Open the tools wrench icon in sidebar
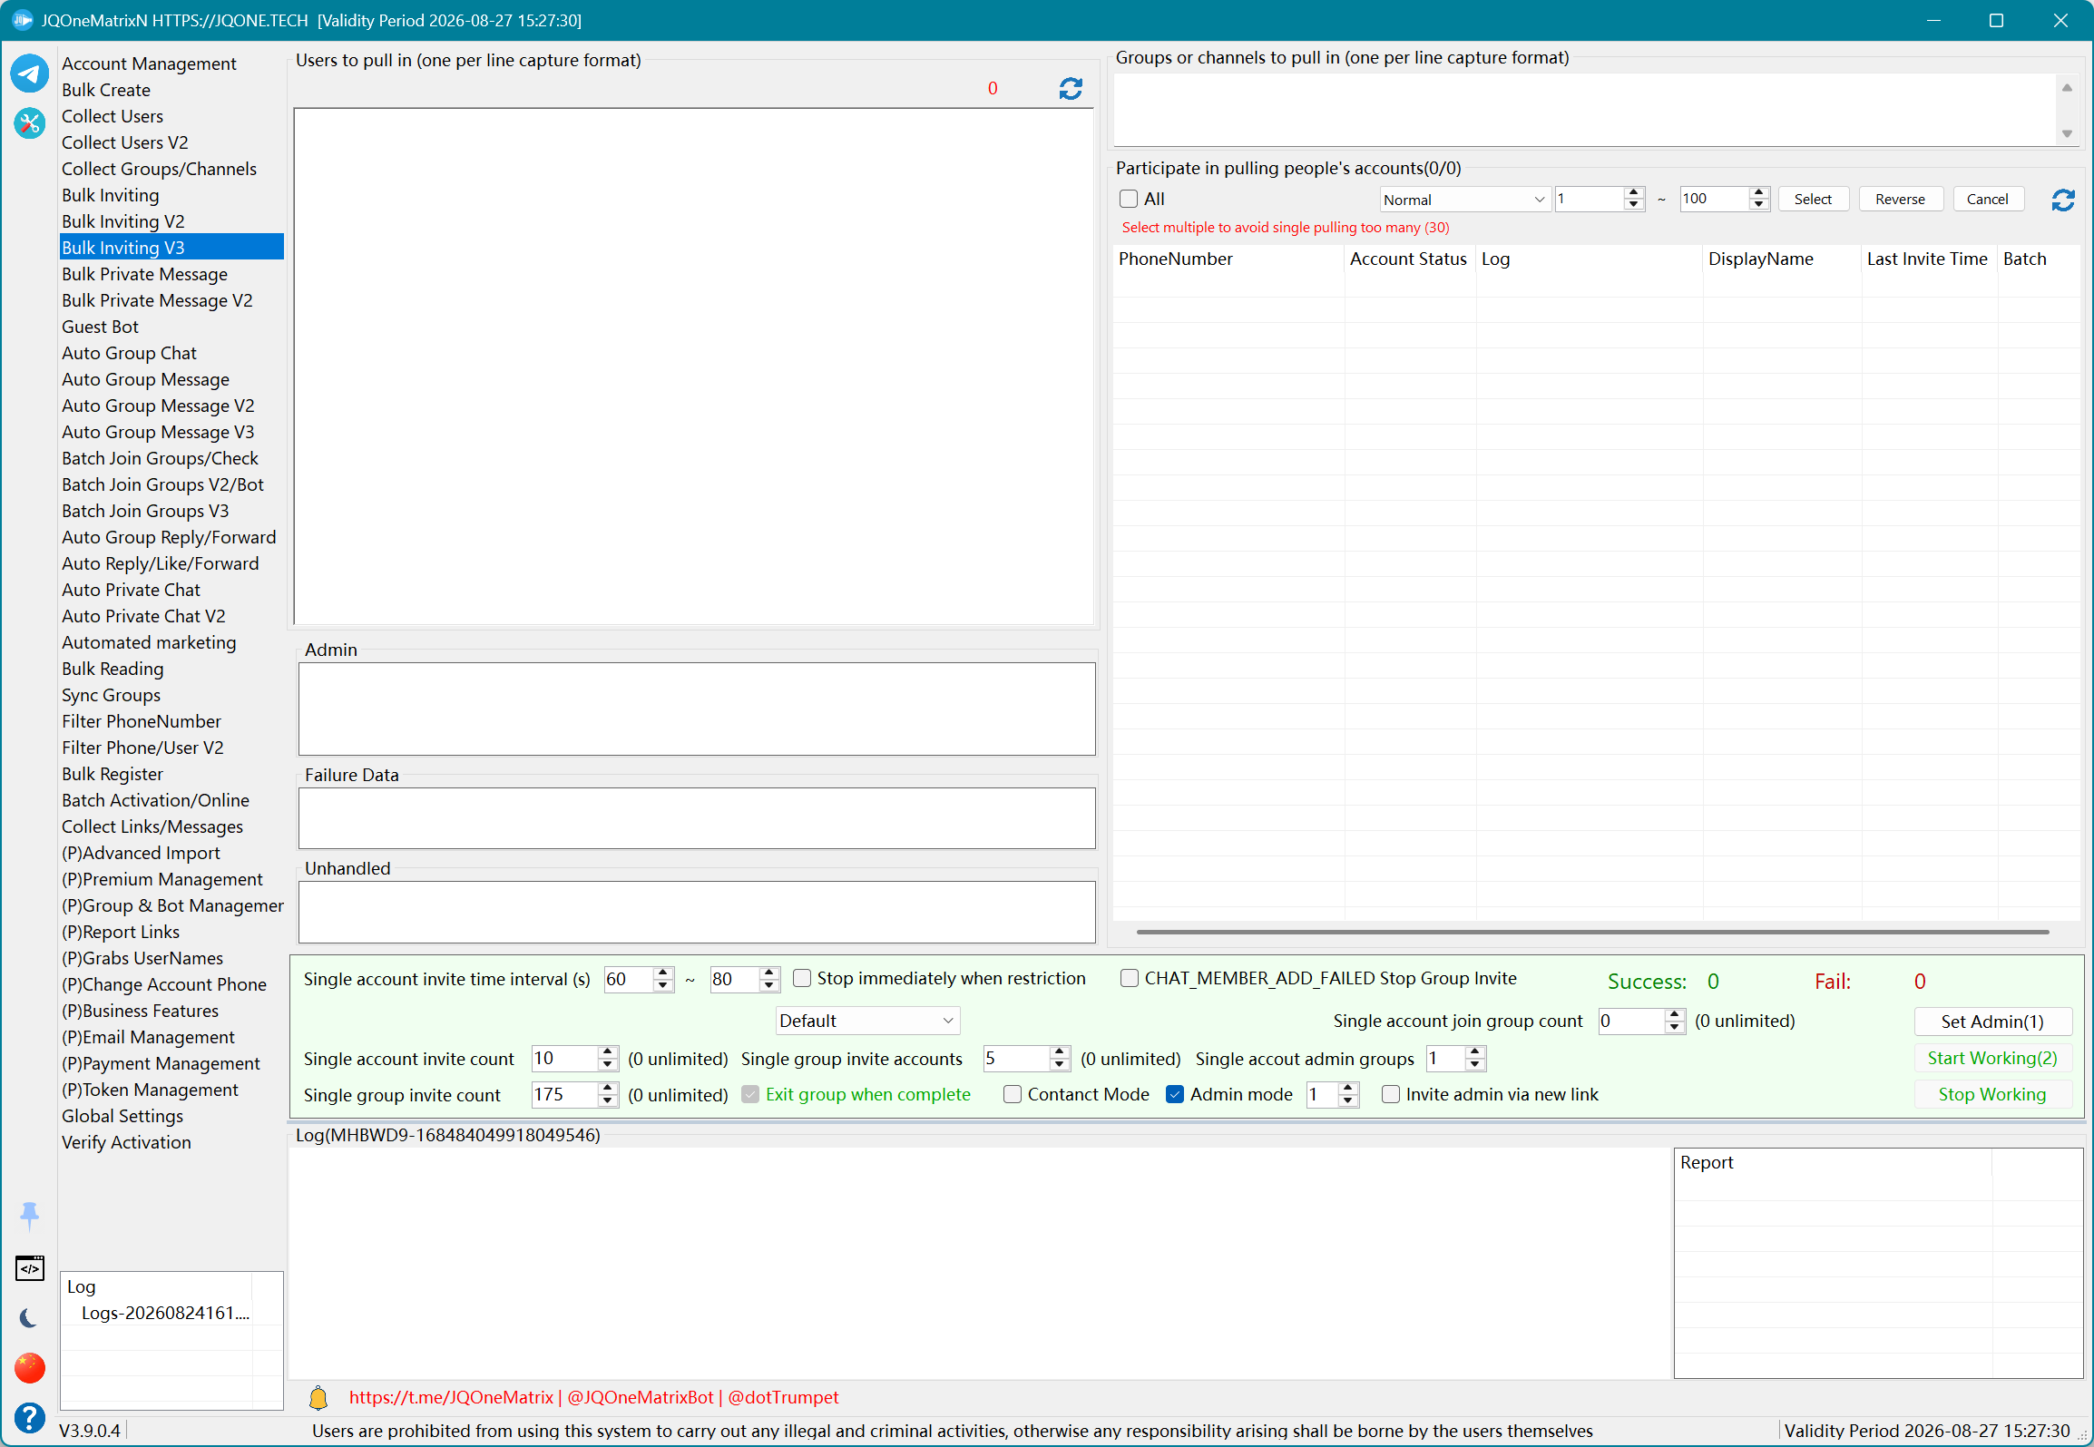 point(30,123)
